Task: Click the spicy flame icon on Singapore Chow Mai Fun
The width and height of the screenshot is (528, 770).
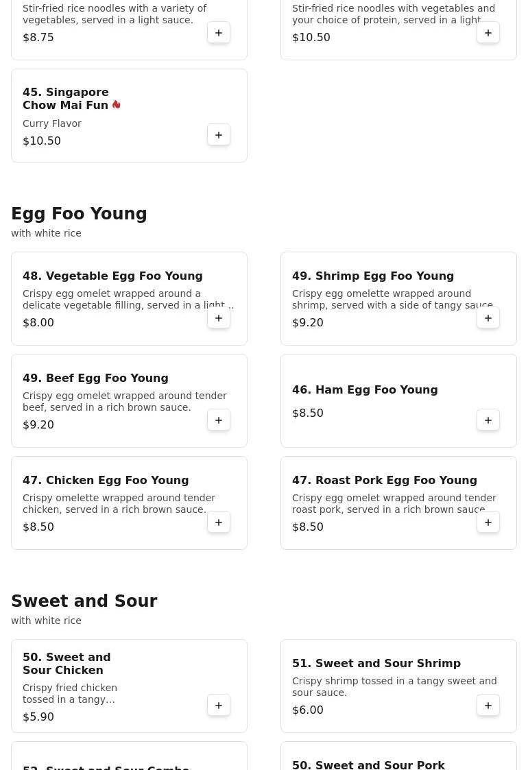Action: (x=117, y=105)
